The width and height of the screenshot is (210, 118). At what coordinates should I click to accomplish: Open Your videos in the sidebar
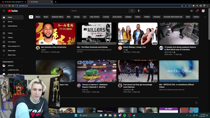(x=12, y=42)
